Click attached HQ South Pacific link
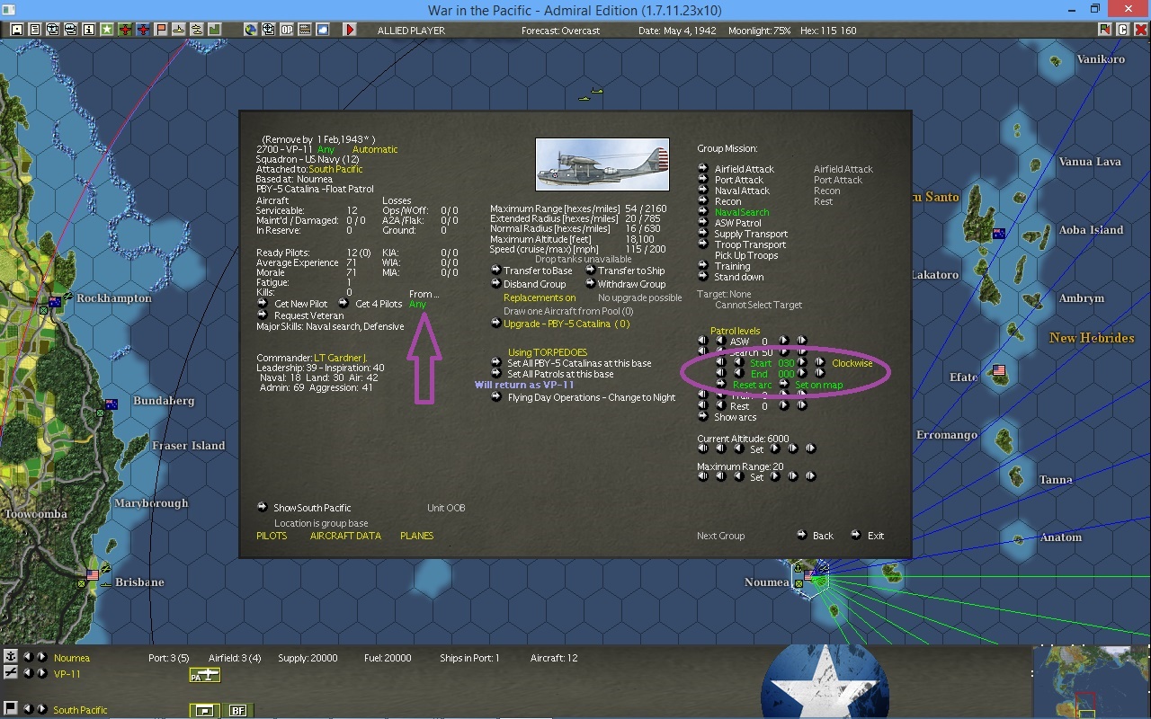Image resolution: width=1151 pixels, height=719 pixels. [335, 169]
